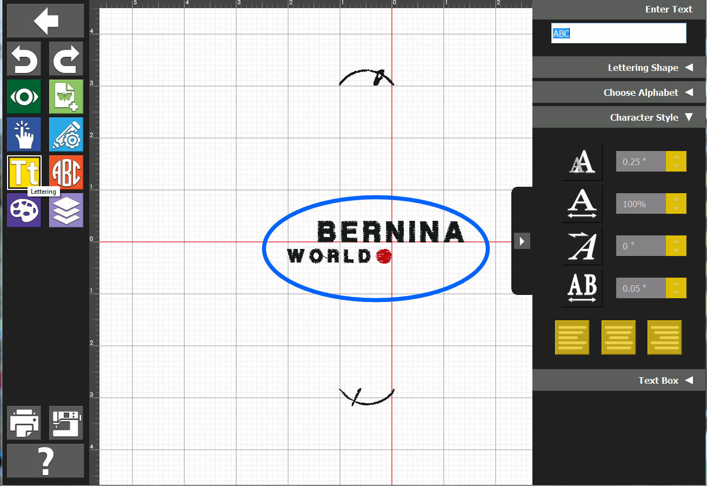Open the color palette tool

pyautogui.click(x=24, y=211)
